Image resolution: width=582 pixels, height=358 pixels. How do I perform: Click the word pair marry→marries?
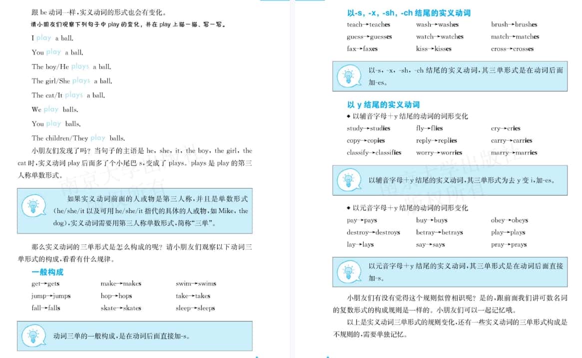(514, 152)
